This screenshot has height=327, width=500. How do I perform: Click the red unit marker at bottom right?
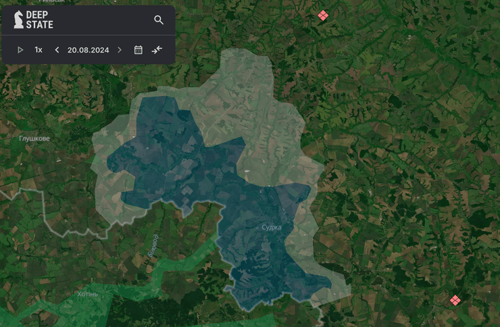[455, 299]
